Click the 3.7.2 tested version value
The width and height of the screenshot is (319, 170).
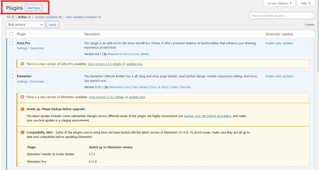pyautogui.click(x=92, y=154)
